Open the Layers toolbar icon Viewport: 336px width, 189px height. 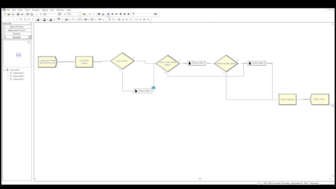(84, 14)
